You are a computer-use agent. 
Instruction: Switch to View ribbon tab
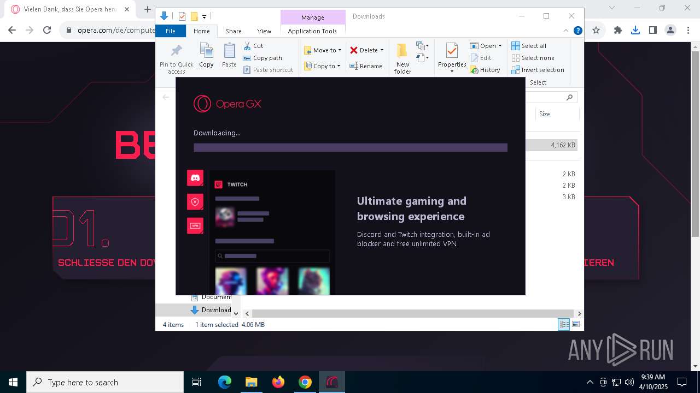coord(264,31)
